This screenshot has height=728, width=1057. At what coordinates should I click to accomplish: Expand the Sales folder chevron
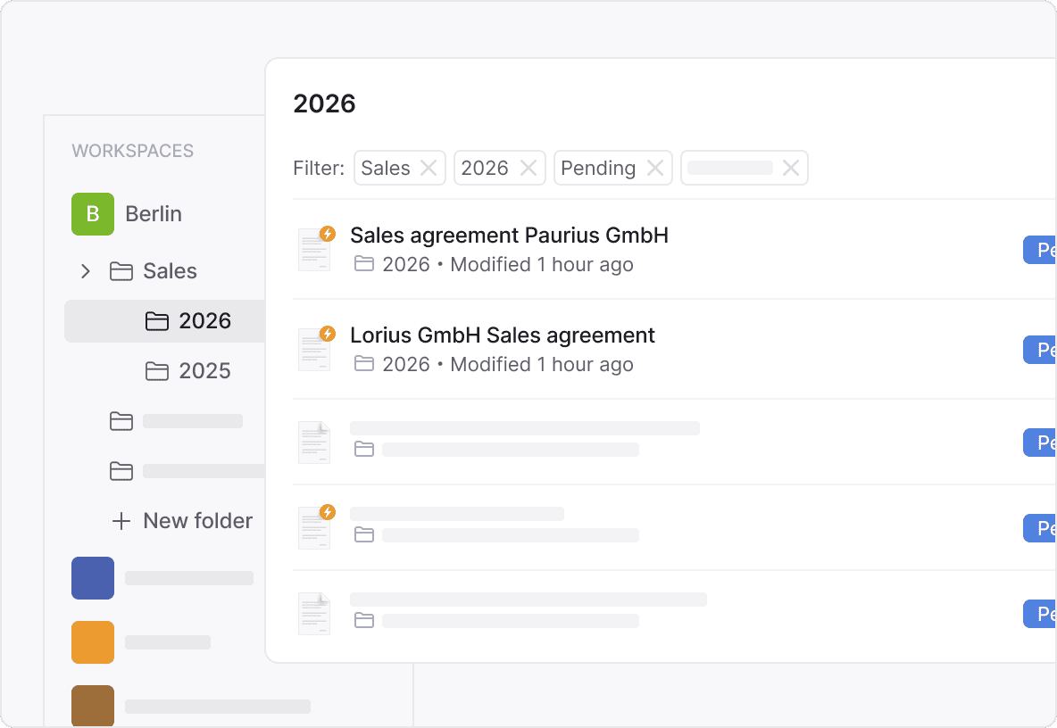(x=86, y=271)
